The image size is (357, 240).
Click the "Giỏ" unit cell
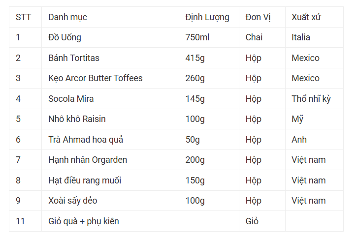pyautogui.click(x=252, y=221)
